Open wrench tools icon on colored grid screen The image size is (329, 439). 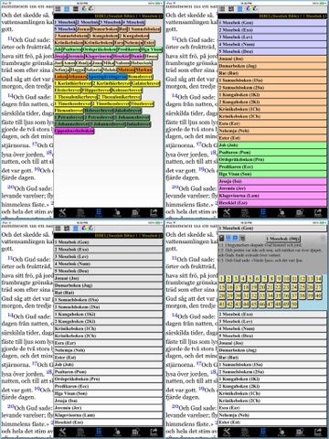(x=62, y=212)
